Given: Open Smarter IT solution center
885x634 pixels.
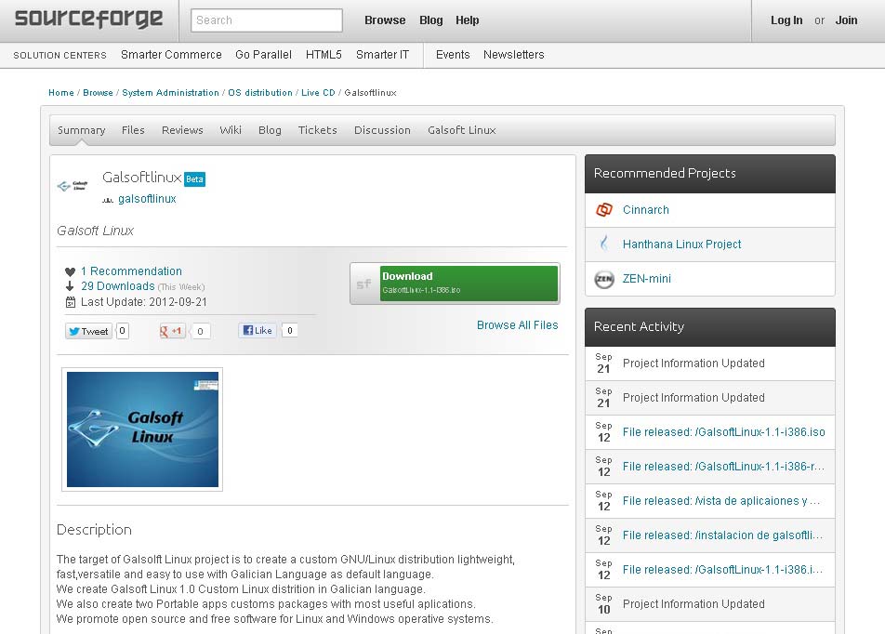Looking at the screenshot, I should coord(382,55).
